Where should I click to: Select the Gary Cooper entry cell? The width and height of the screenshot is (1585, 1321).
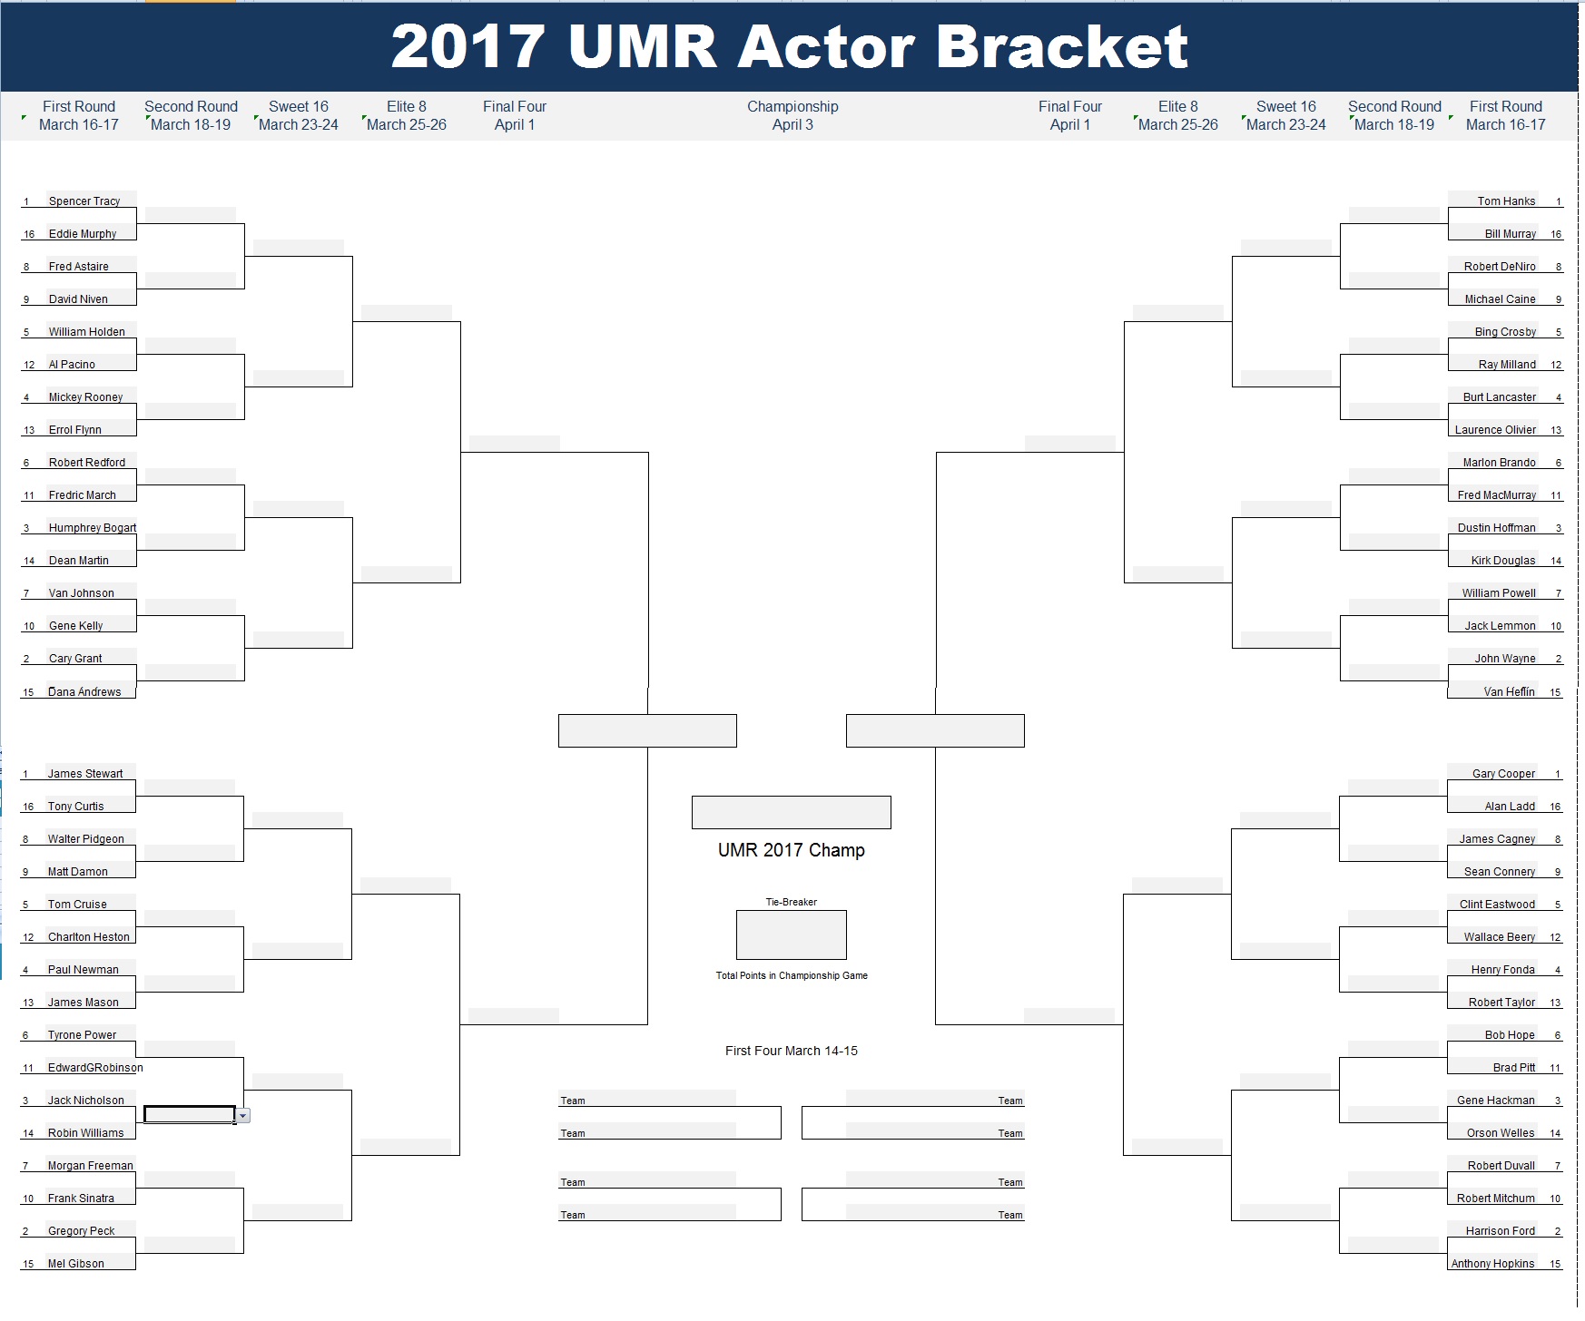pyautogui.click(x=1493, y=772)
